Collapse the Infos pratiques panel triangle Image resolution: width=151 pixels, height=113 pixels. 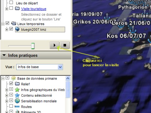4,55
